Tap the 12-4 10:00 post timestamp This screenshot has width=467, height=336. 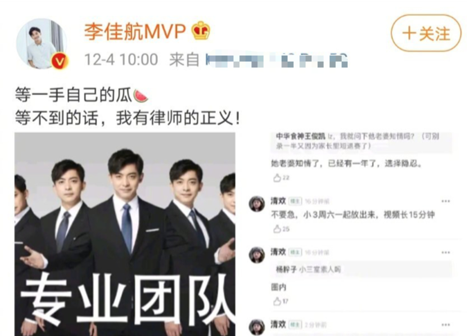point(121,60)
